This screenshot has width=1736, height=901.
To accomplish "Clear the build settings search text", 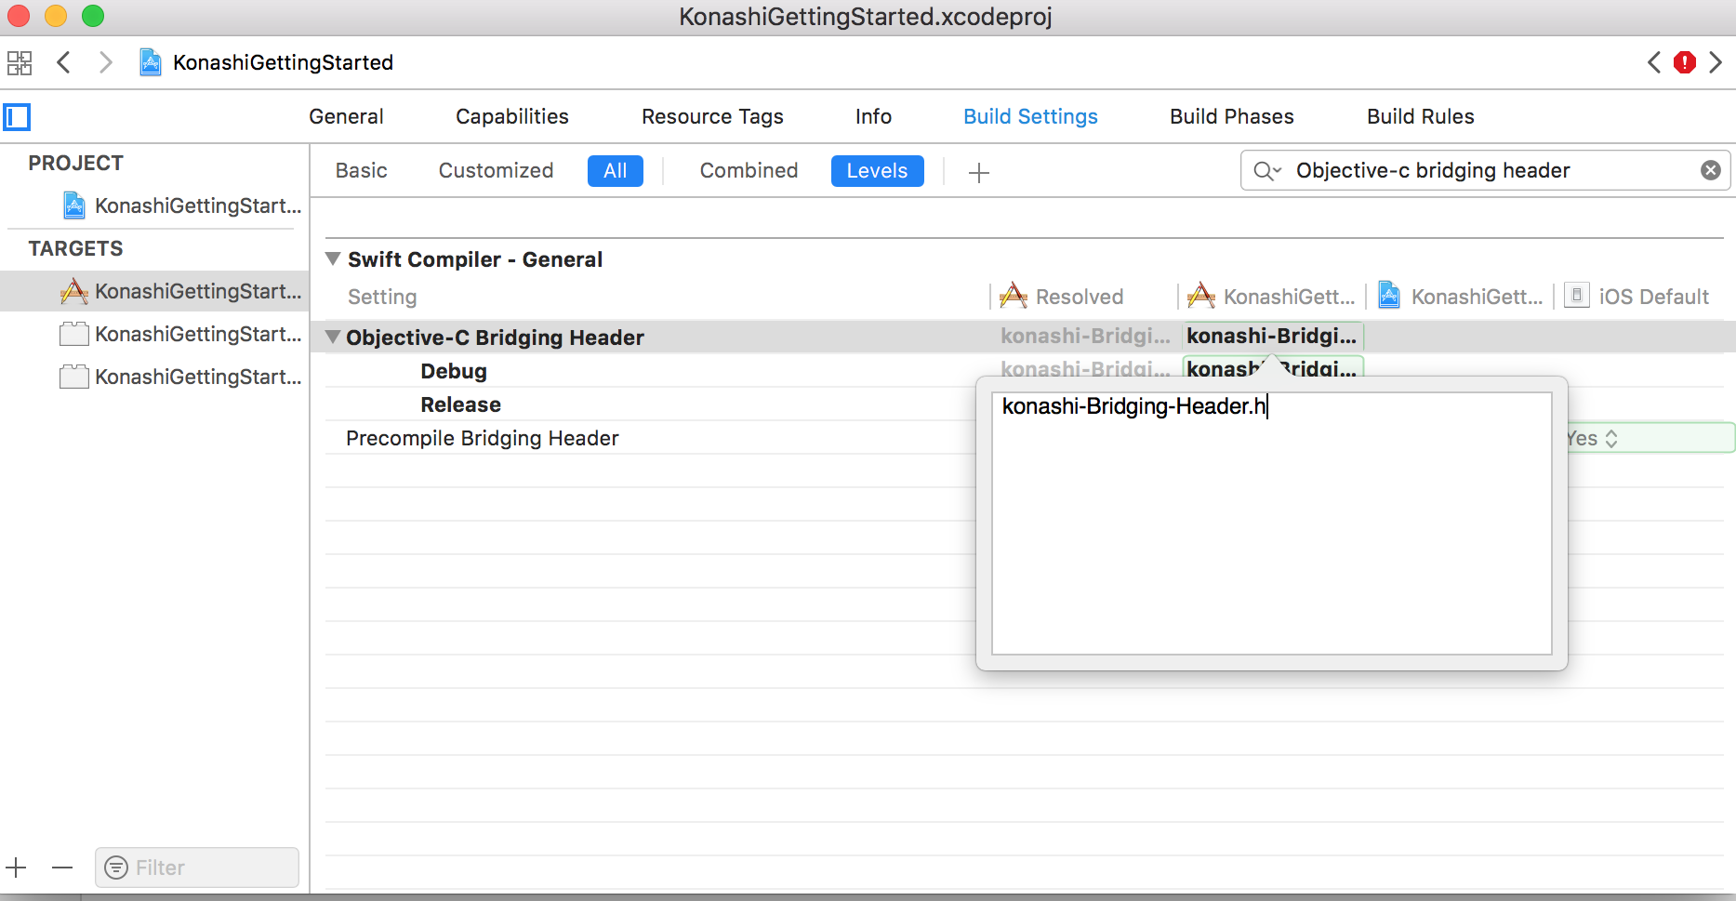I will (1710, 170).
